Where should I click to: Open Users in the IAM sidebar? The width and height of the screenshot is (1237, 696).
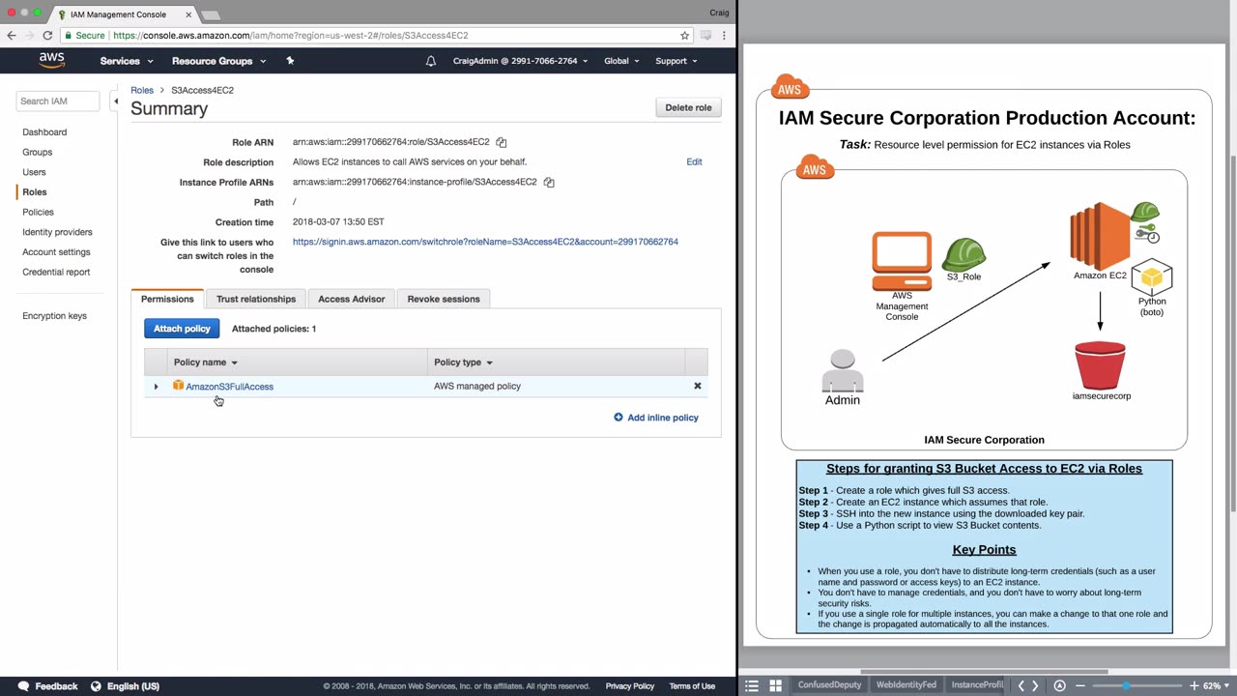point(34,172)
